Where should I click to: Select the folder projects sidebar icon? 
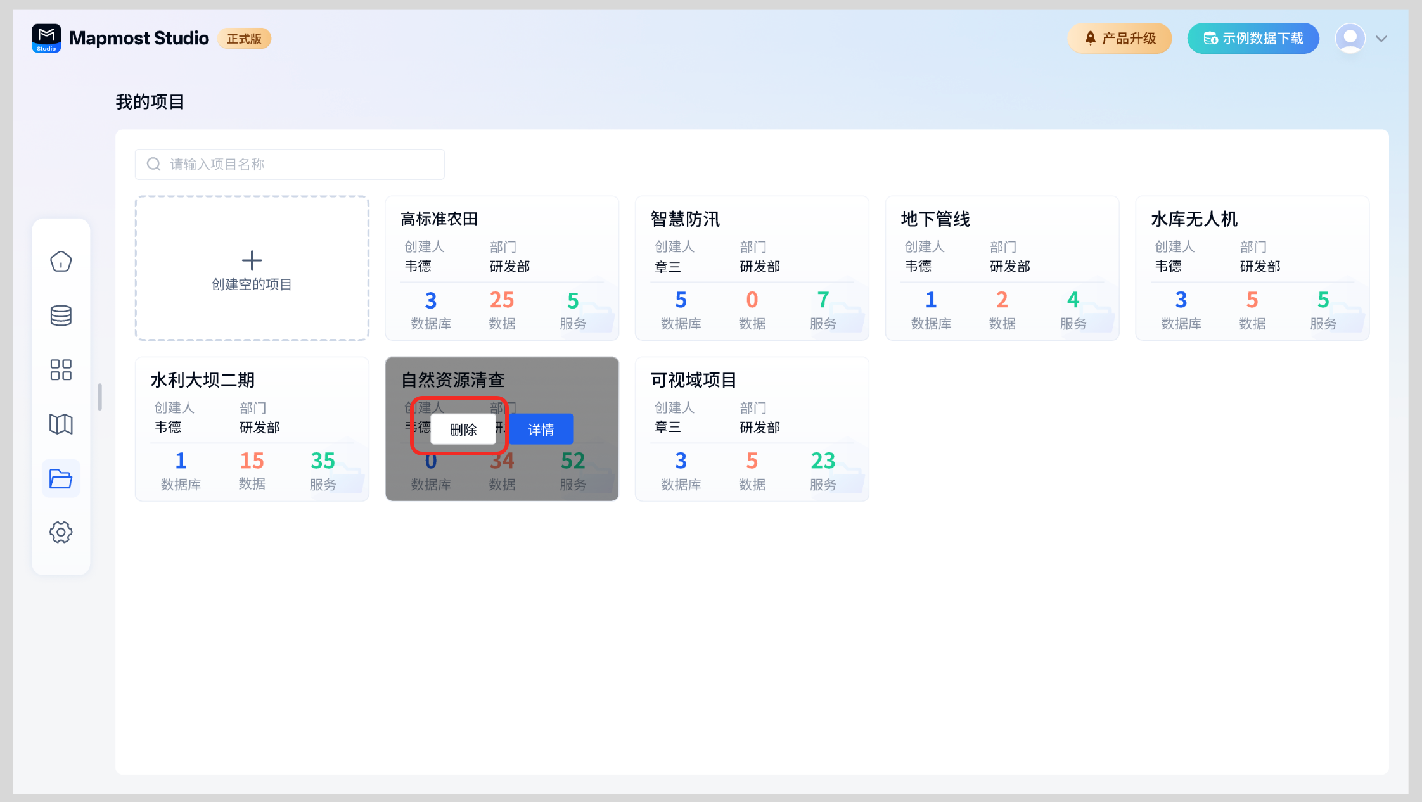tap(61, 478)
